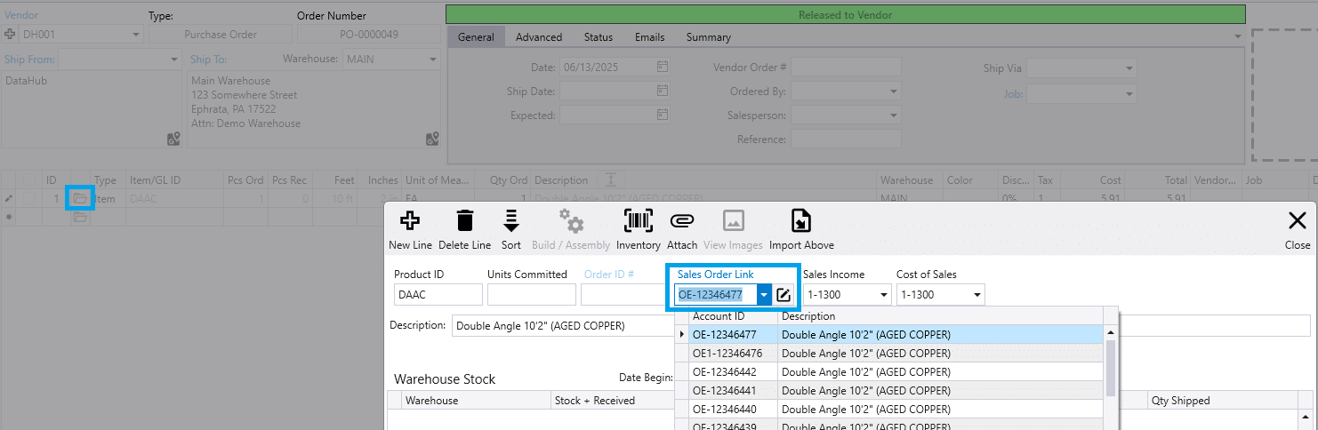Click edit icon beside Sales Order Link

(x=784, y=295)
